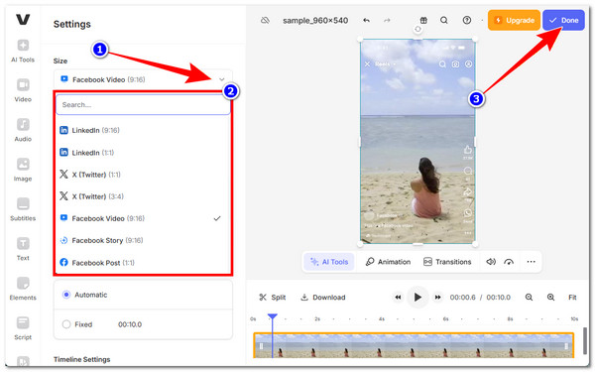Open the Video sidebar panel
Screen dimensions: 595x372
(x=23, y=90)
